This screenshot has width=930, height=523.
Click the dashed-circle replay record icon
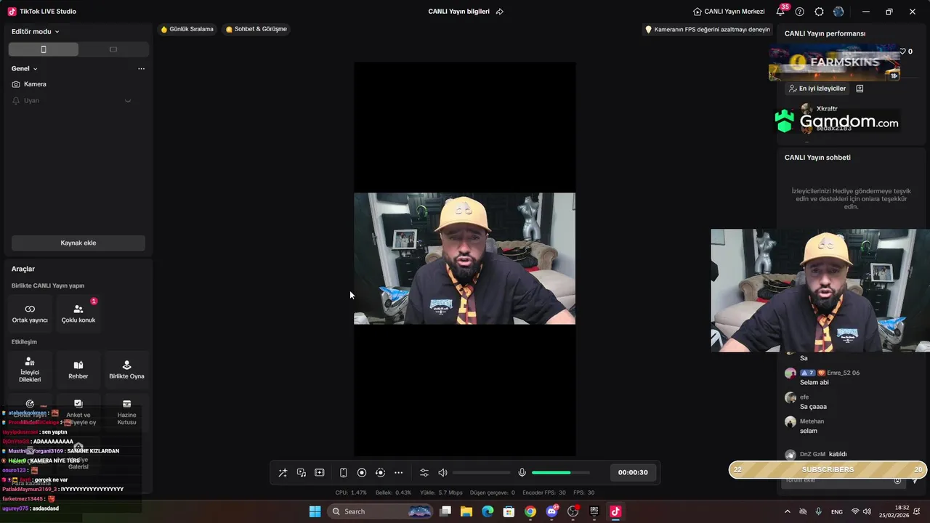tap(380, 473)
